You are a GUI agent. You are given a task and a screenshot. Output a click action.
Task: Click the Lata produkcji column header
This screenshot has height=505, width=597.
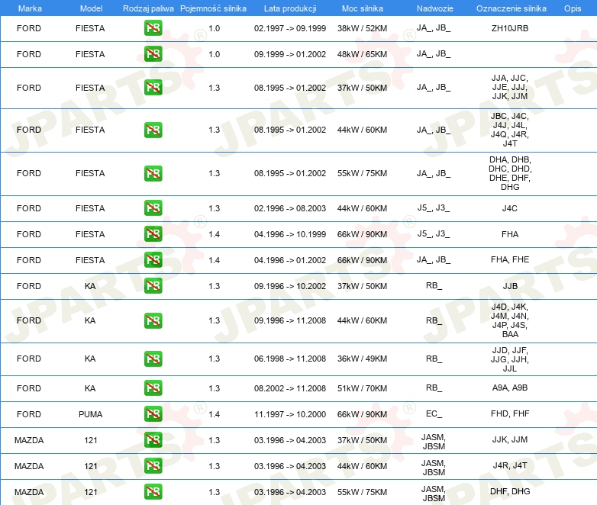(x=290, y=8)
